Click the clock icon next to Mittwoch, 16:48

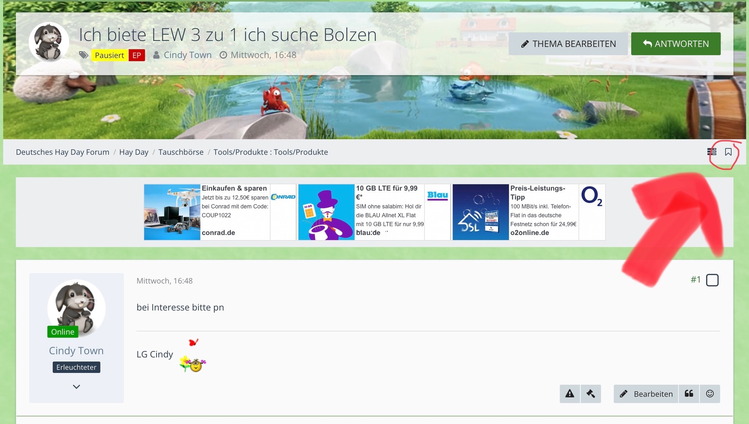point(223,55)
